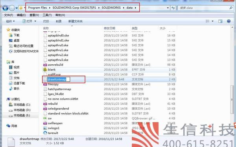
Task: Open the 查看(V) menu
Action: pos(34,15)
